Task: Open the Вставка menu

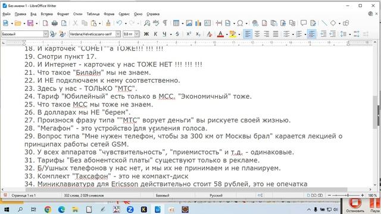Action: pyautogui.click(x=46, y=14)
